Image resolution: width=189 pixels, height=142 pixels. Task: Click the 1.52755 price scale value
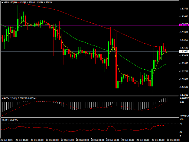coord(184,71)
